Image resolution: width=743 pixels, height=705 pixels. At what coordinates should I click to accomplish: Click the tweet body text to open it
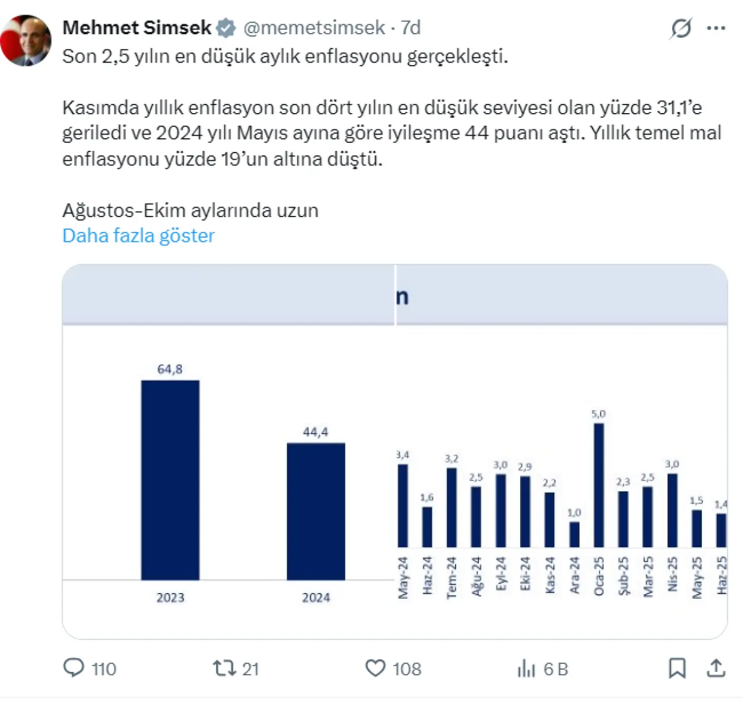coord(383,133)
